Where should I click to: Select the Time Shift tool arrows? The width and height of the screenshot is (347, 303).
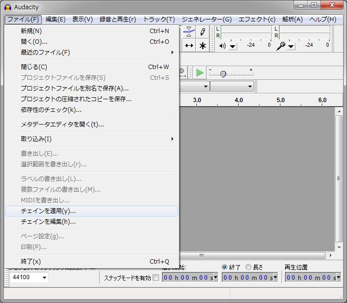pyautogui.click(x=189, y=46)
